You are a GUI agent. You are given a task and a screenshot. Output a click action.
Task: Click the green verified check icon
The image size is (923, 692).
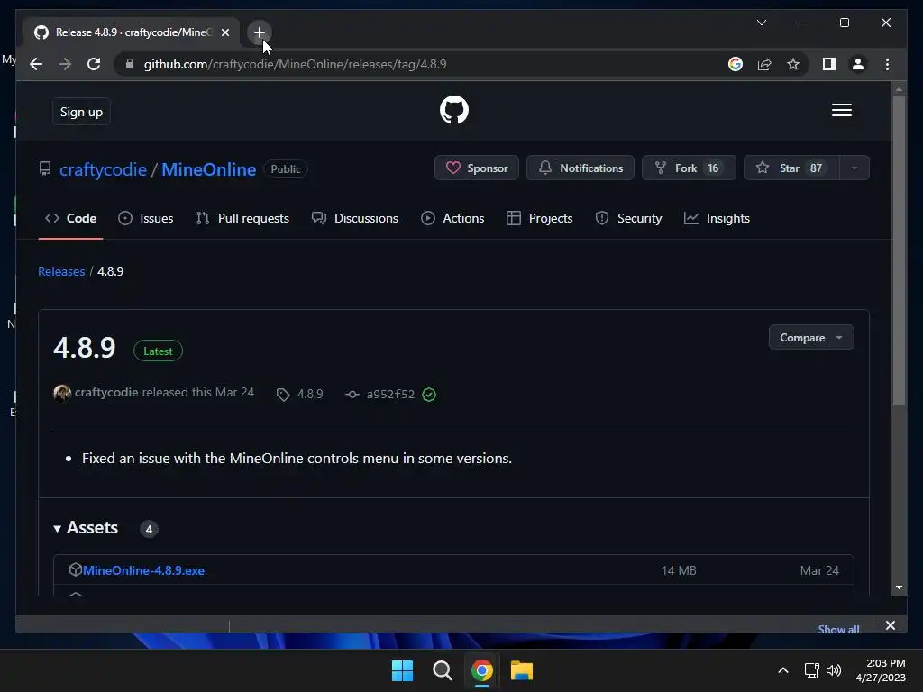pos(429,395)
